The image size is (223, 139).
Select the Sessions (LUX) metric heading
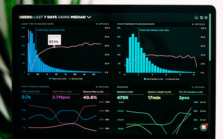[125, 92]
